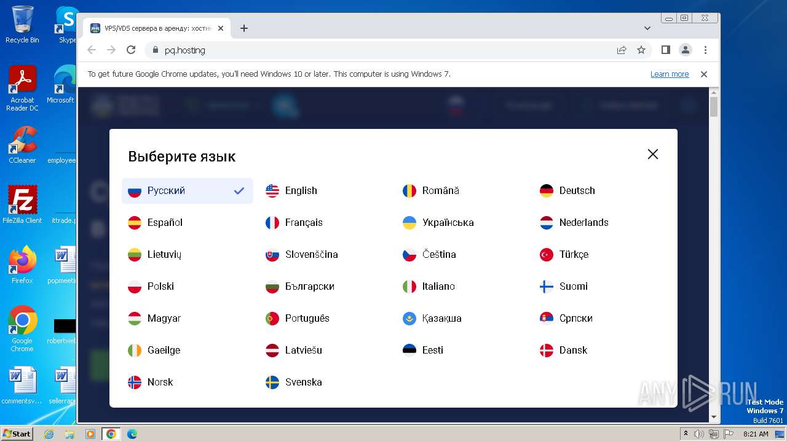Expand Chrome tab search dropdown
This screenshot has width=787, height=442.
click(647, 28)
